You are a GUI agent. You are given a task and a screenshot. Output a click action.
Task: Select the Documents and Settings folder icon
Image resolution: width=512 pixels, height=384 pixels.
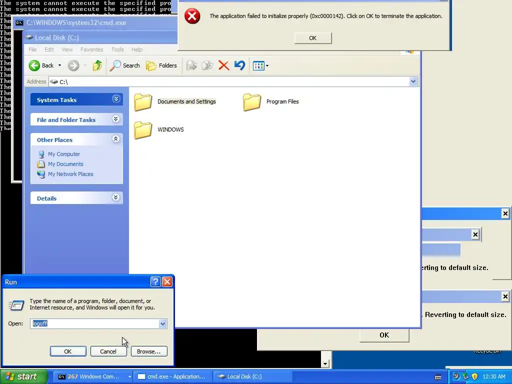coord(143,102)
